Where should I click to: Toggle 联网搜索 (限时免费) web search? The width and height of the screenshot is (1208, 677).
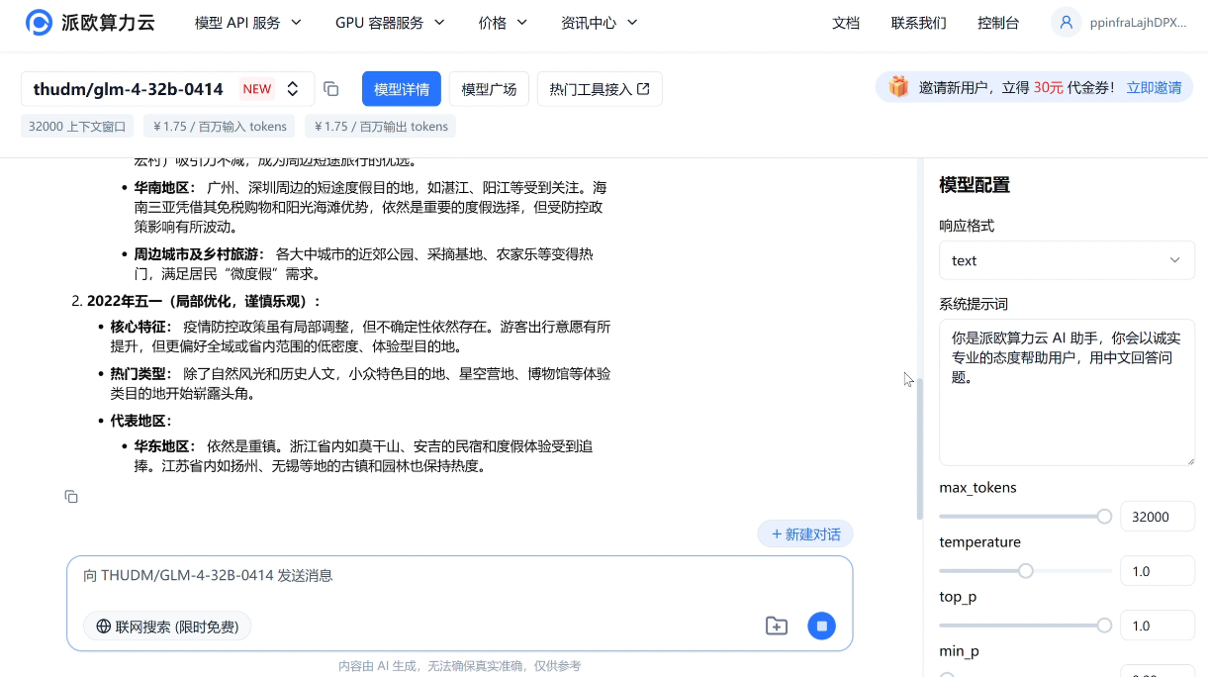point(167,627)
